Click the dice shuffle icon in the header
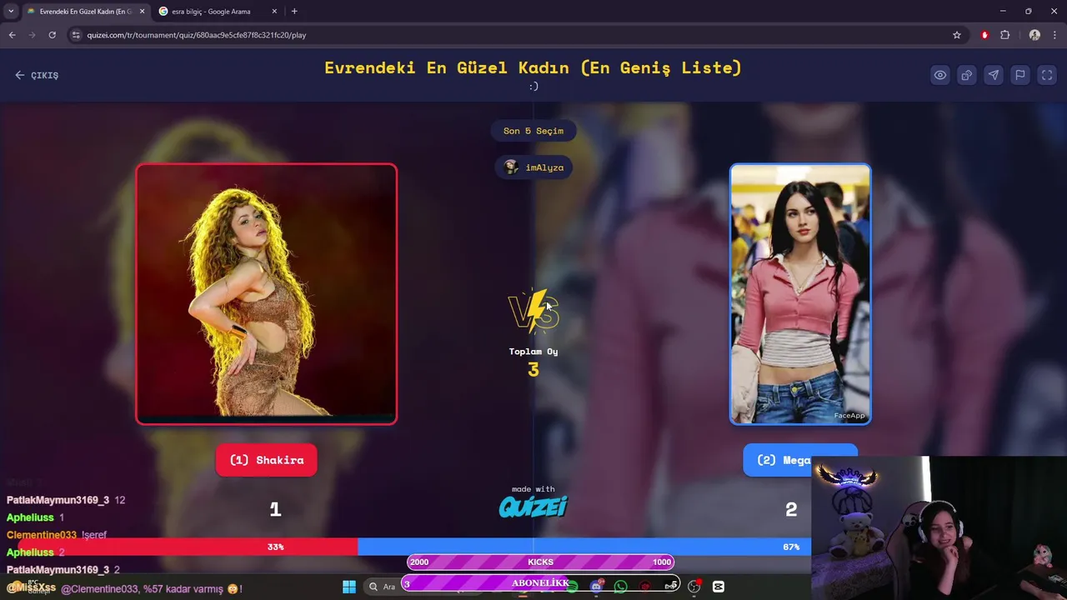The height and width of the screenshot is (600, 1067). [x=966, y=75]
